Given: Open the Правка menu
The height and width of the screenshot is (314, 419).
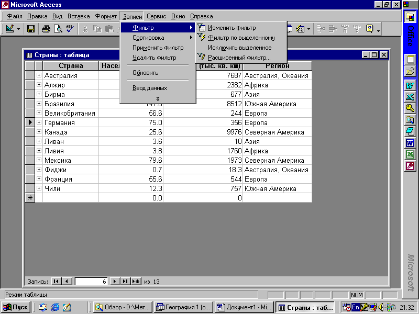Looking at the screenshot, I should coord(37,16).
